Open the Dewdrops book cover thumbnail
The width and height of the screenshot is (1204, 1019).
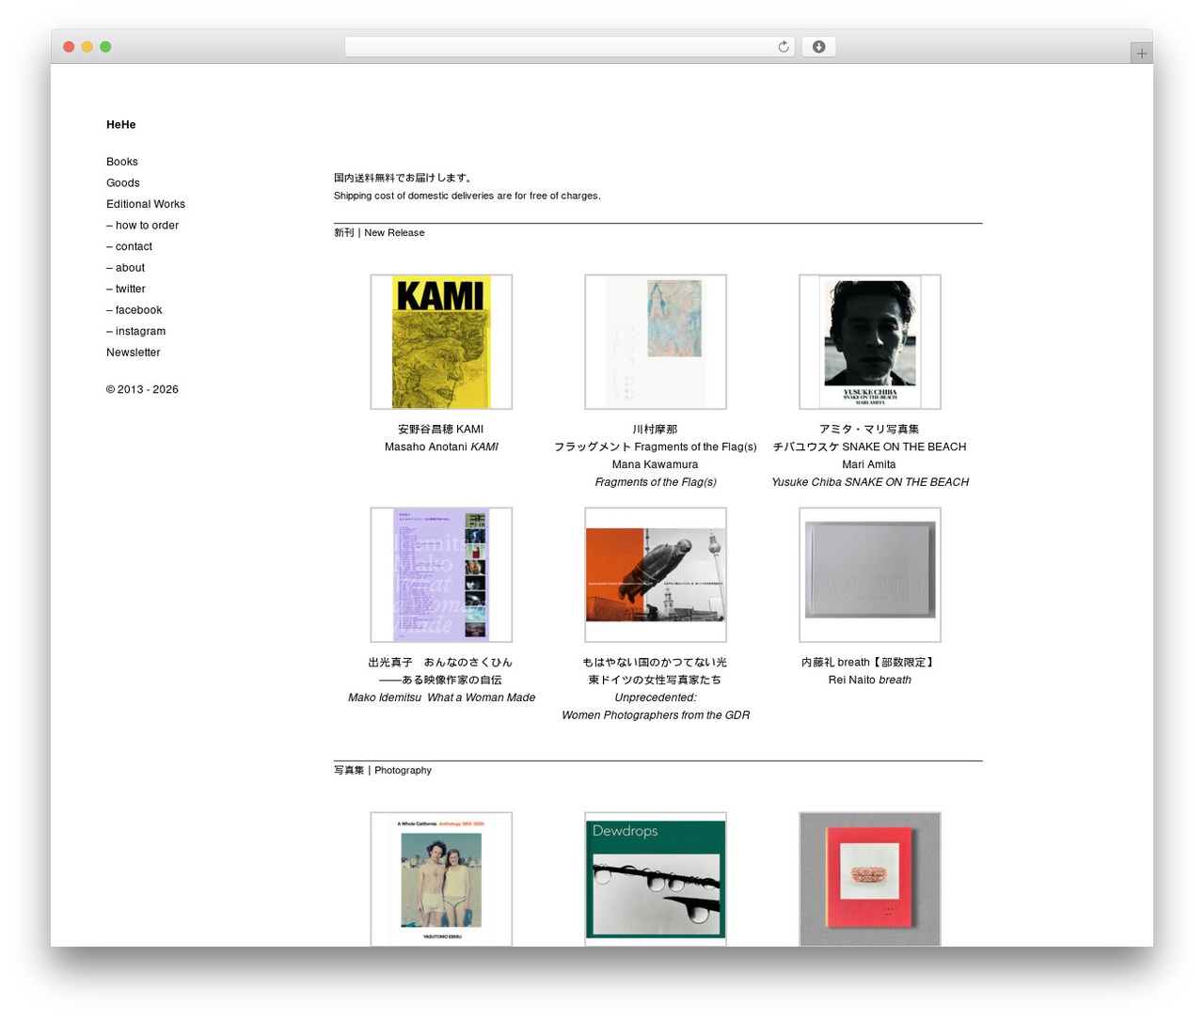point(656,879)
